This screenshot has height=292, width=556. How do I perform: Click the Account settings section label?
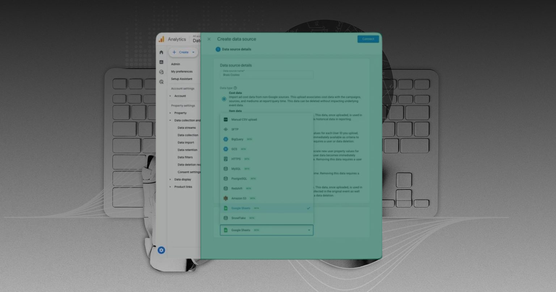pos(183,88)
